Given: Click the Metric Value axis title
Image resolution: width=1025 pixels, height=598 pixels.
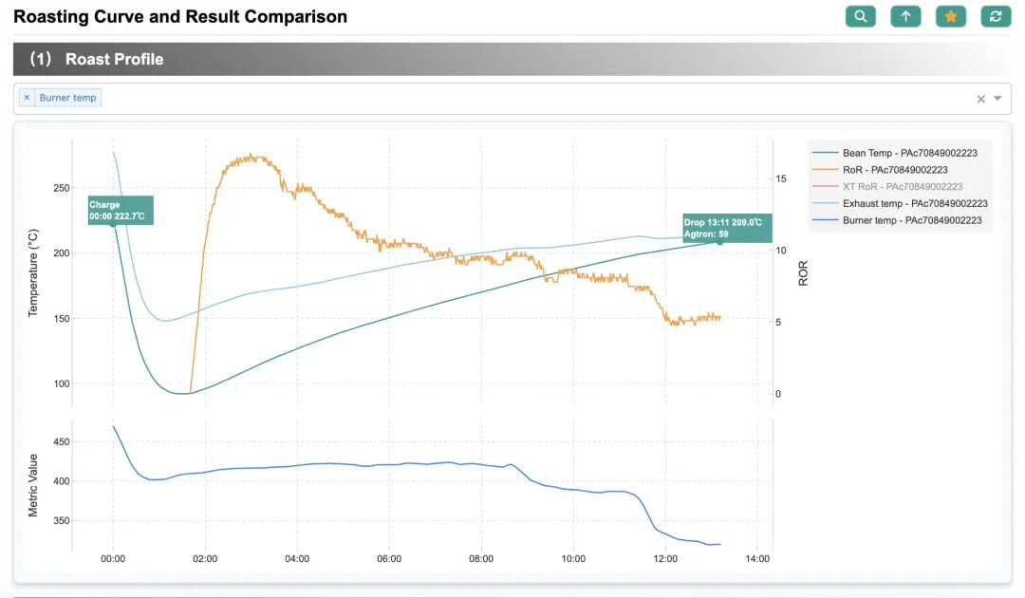Looking at the screenshot, I should [x=33, y=486].
